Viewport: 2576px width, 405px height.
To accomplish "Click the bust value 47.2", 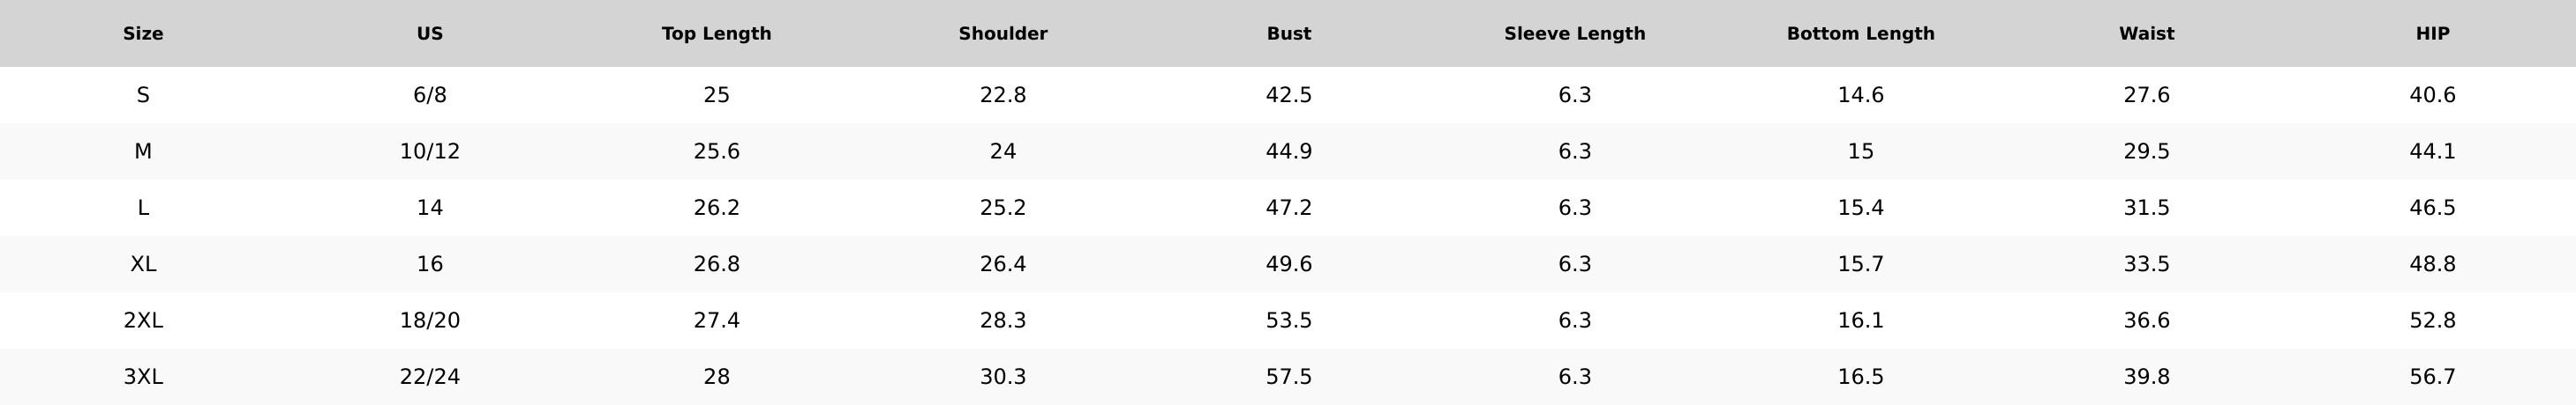I will (1289, 208).
